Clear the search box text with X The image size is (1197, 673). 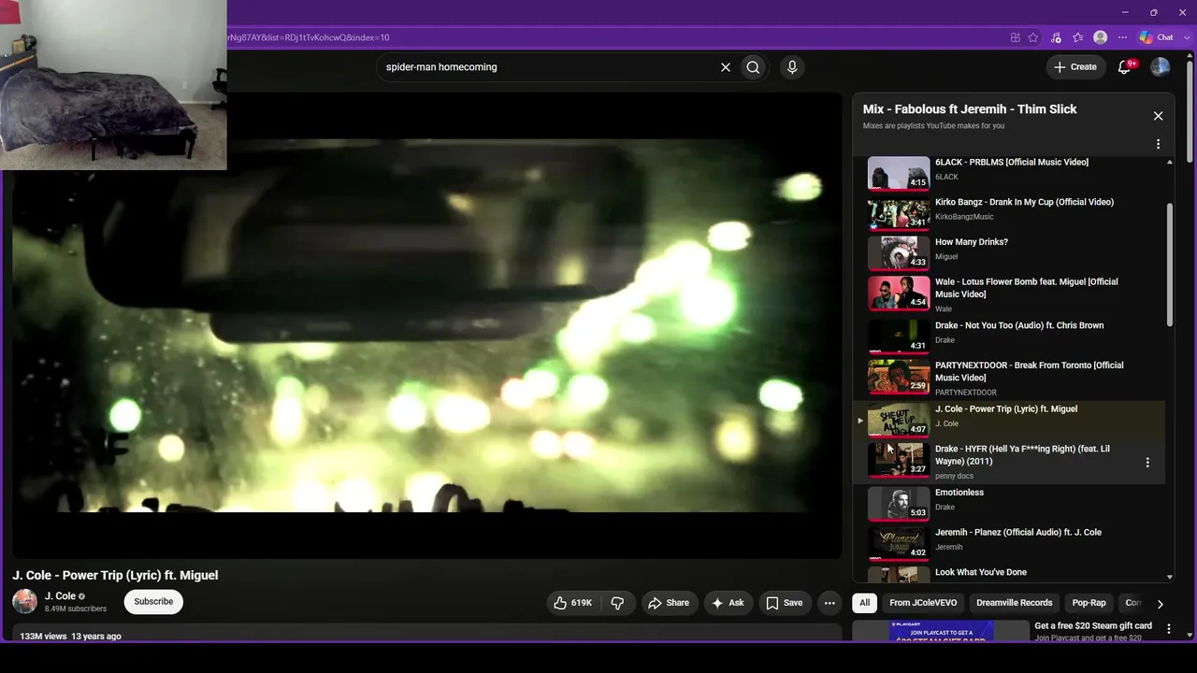click(725, 67)
